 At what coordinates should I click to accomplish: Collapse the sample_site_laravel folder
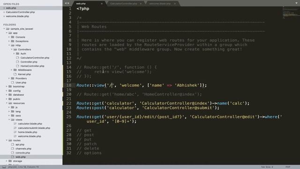tap(4, 29)
